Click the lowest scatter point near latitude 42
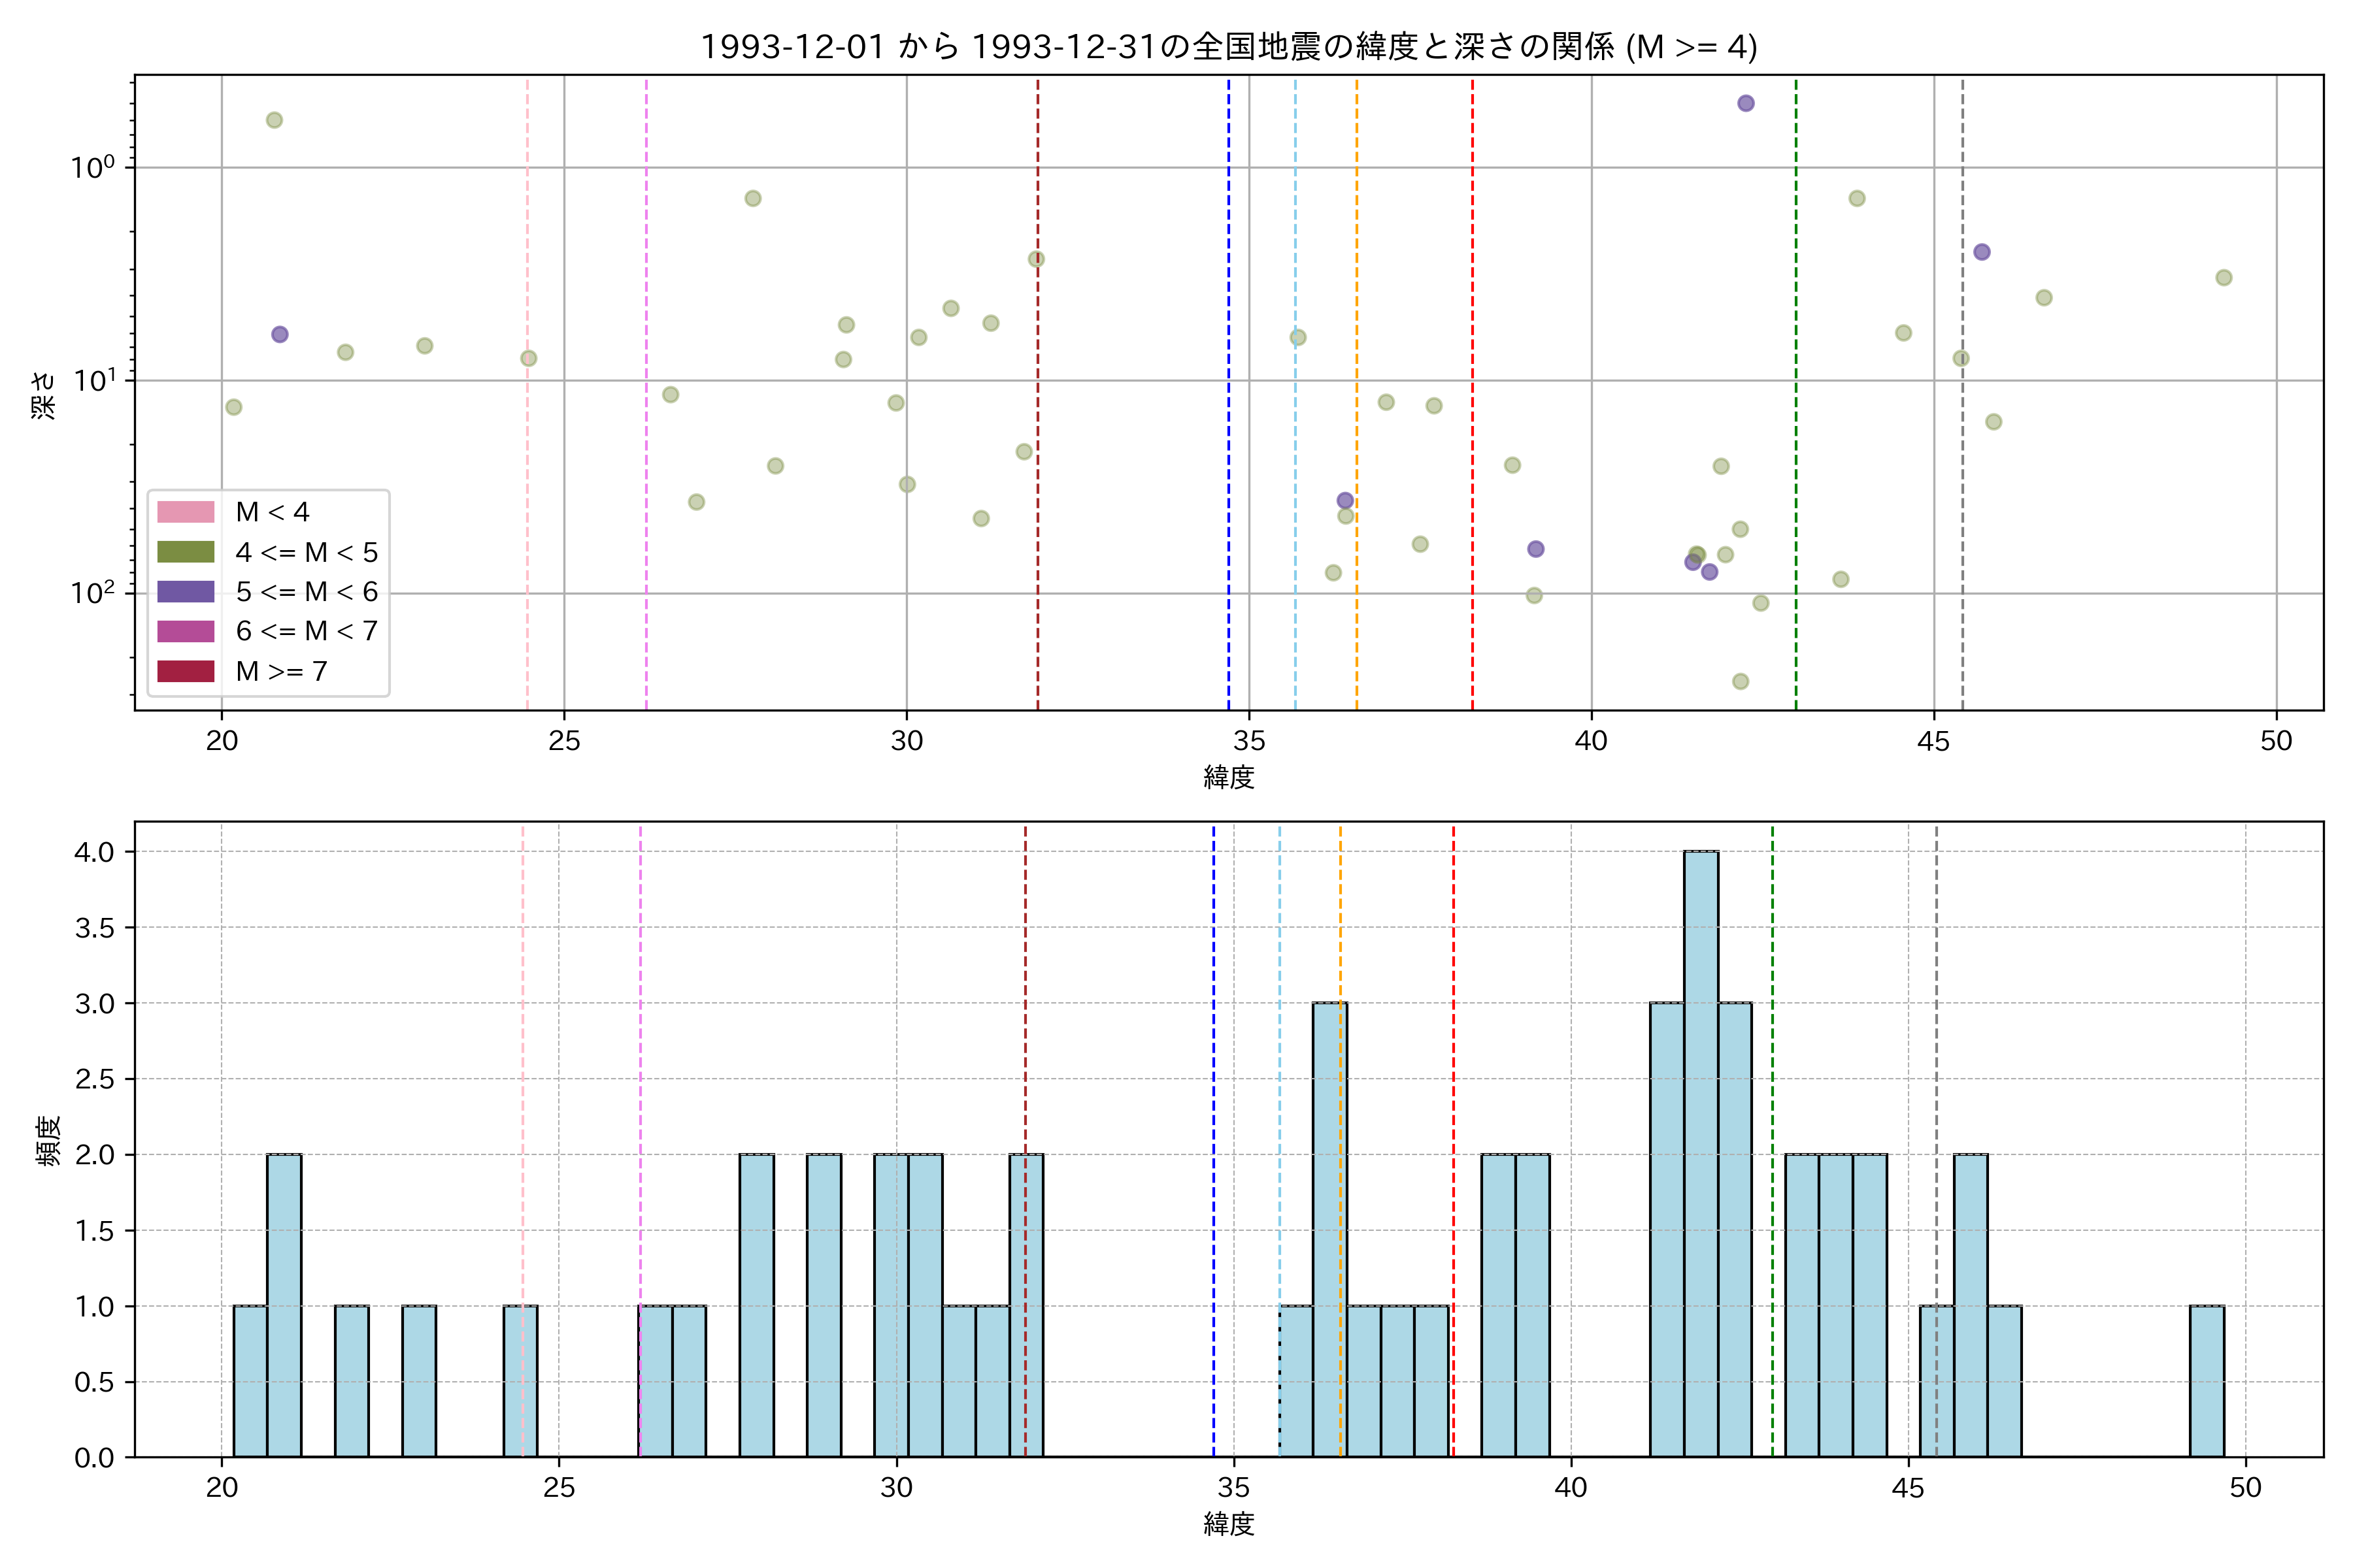The width and height of the screenshot is (2353, 1568). (x=1740, y=681)
